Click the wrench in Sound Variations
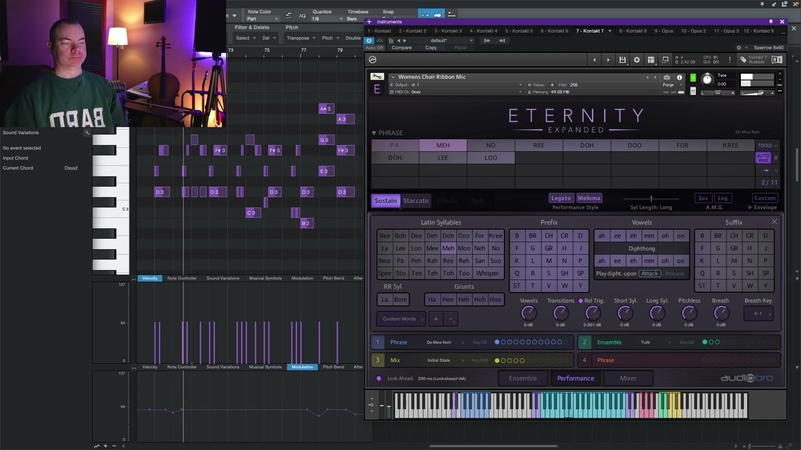 point(87,132)
